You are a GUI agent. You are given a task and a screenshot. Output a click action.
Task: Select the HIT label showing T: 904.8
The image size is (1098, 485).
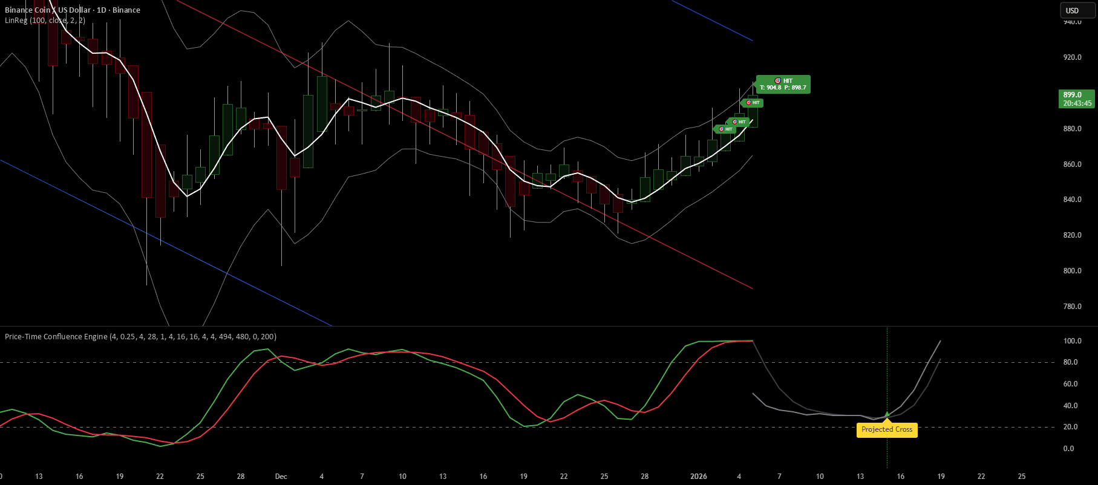pyautogui.click(x=783, y=84)
